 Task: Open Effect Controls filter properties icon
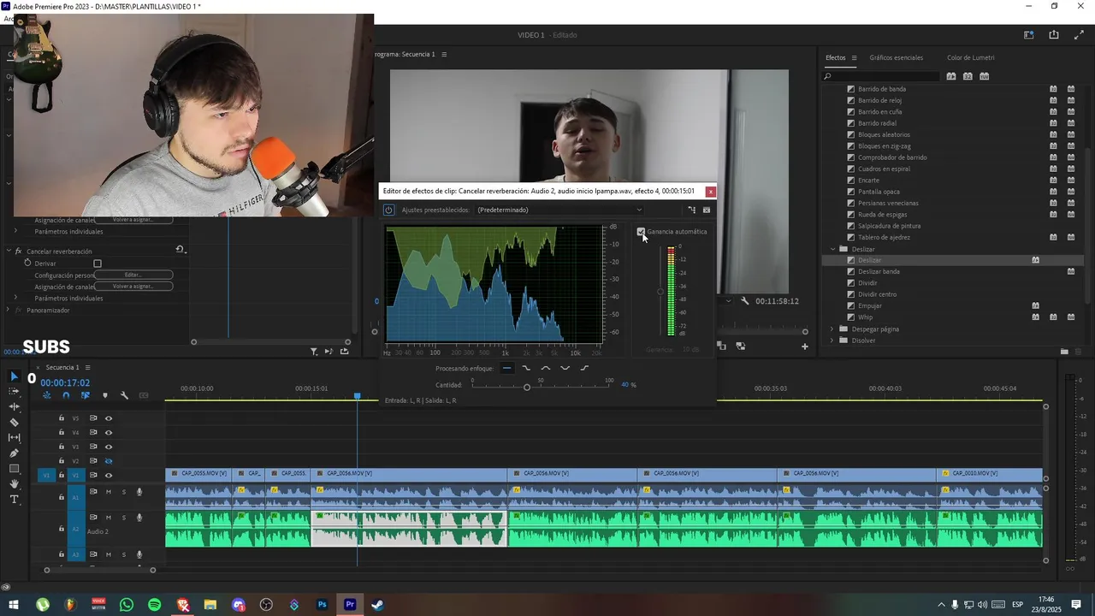click(x=314, y=351)
